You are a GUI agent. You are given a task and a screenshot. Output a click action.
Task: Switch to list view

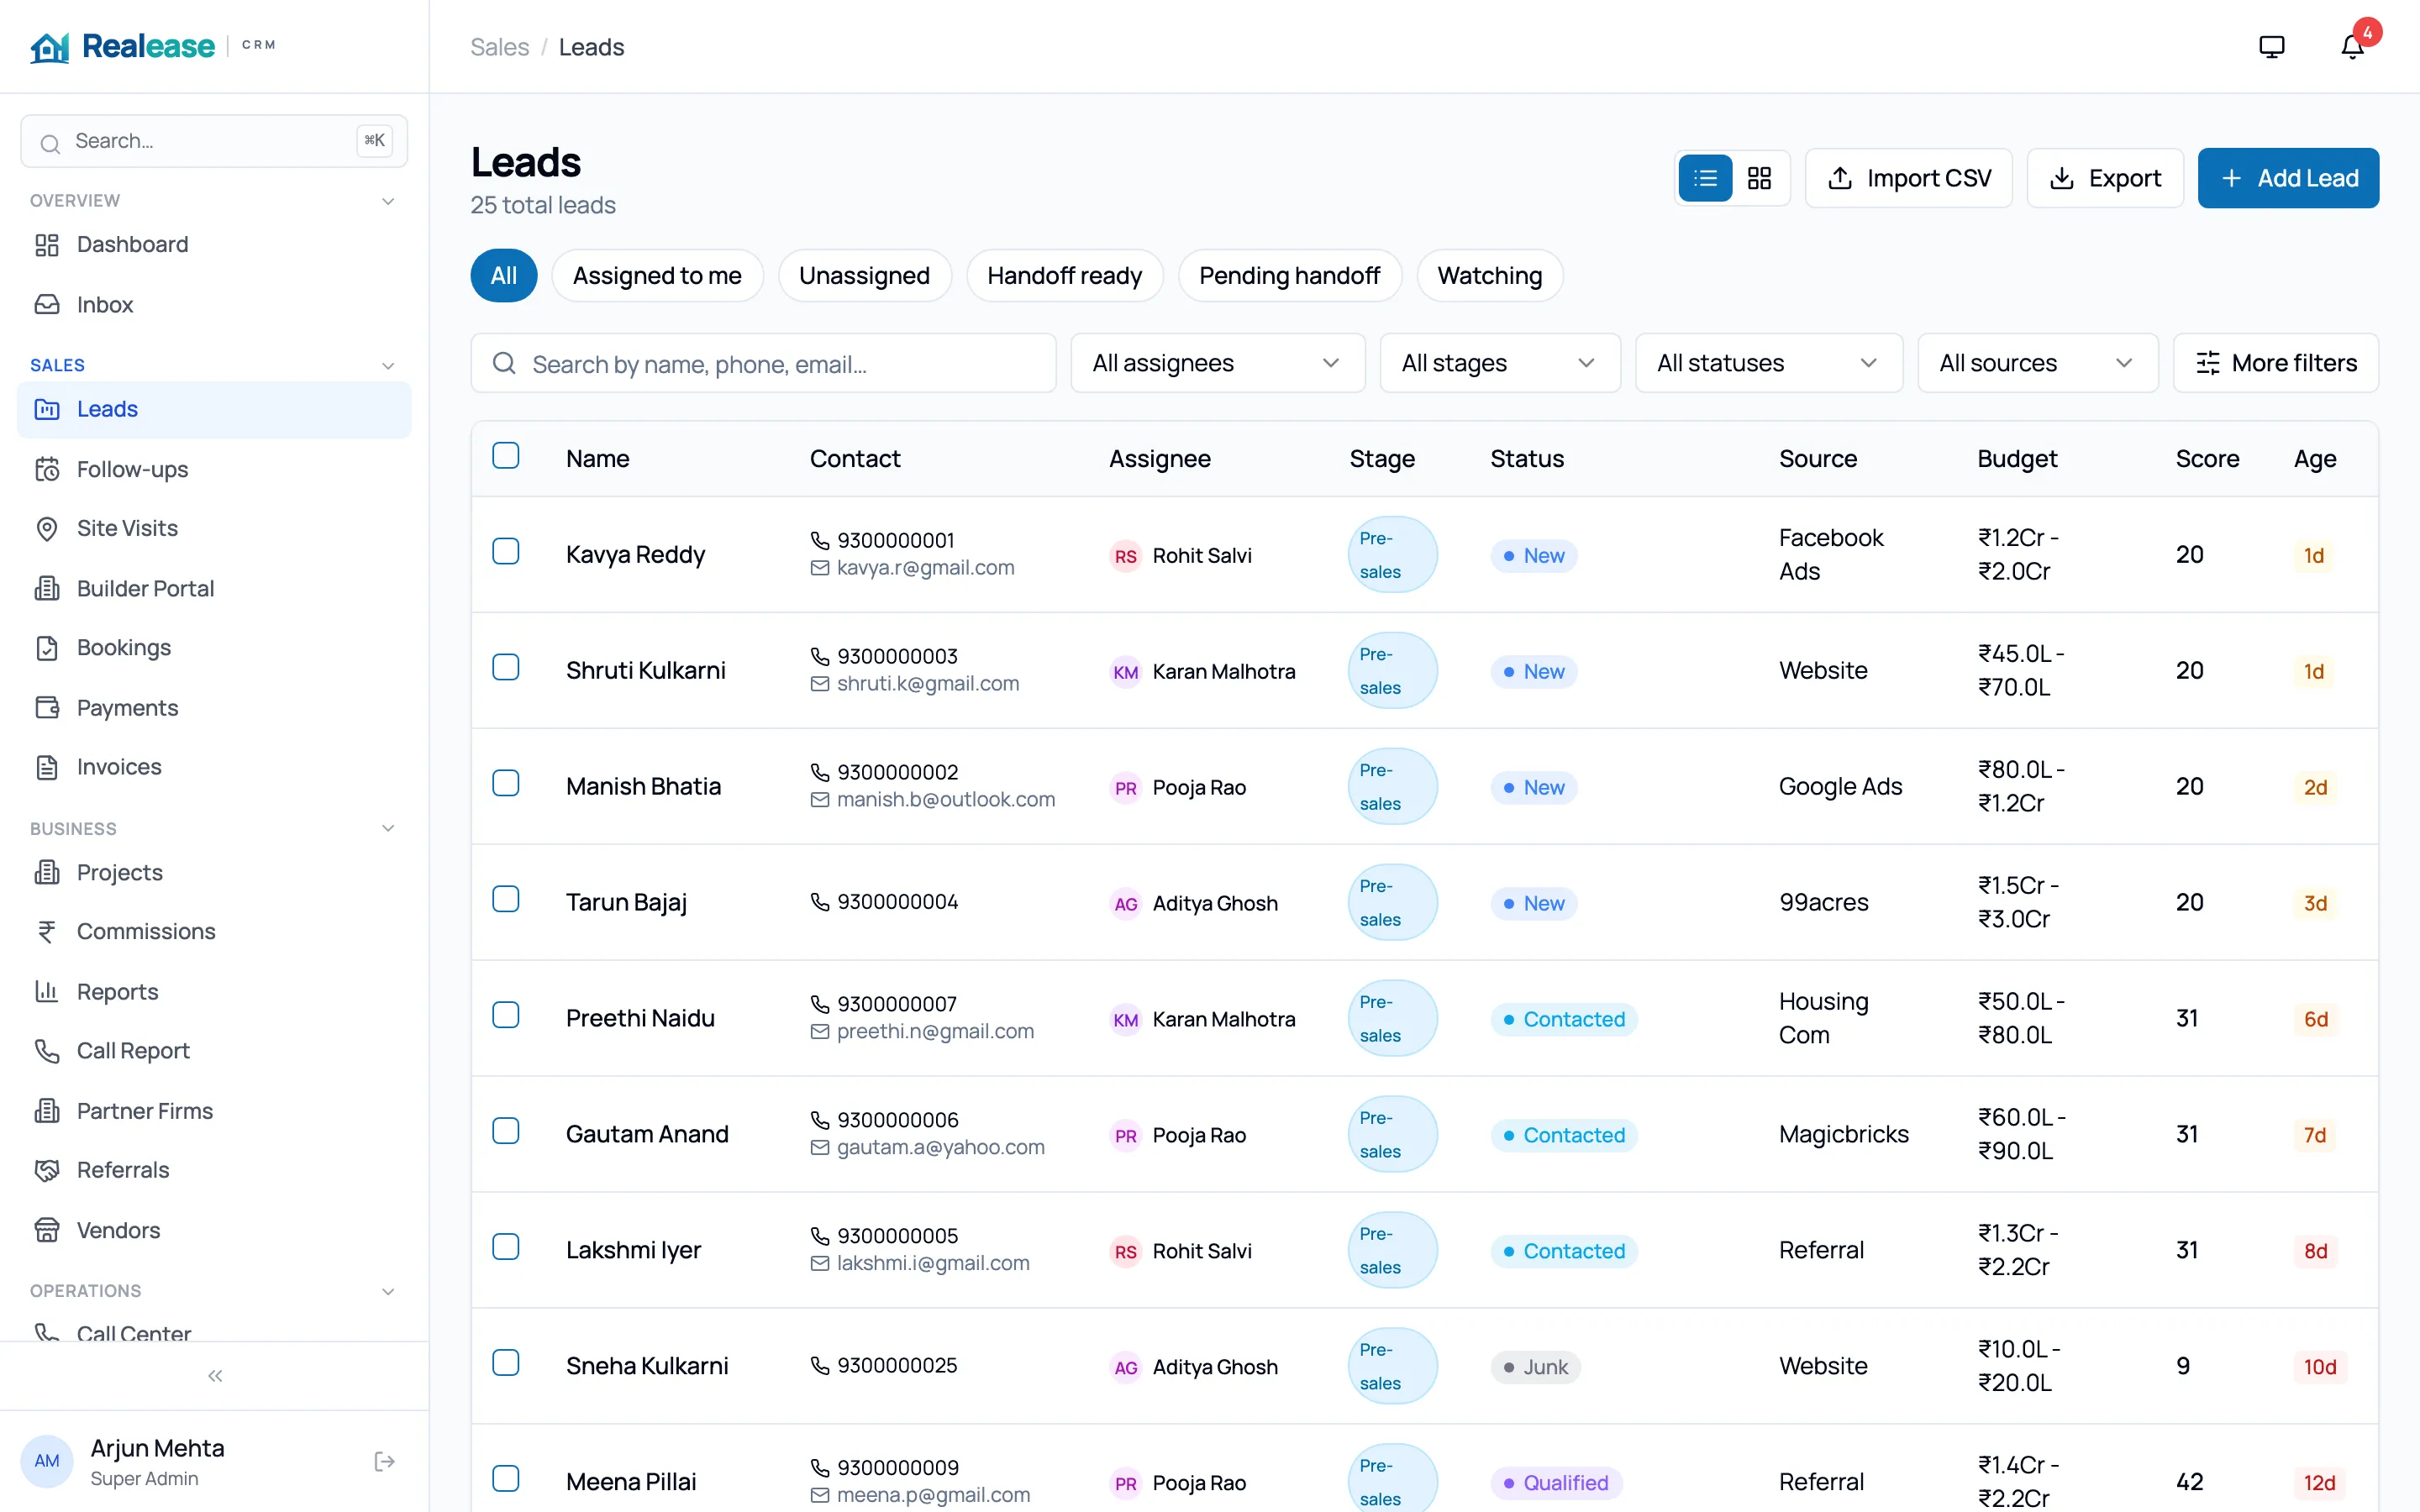[x=1705, y=178]
